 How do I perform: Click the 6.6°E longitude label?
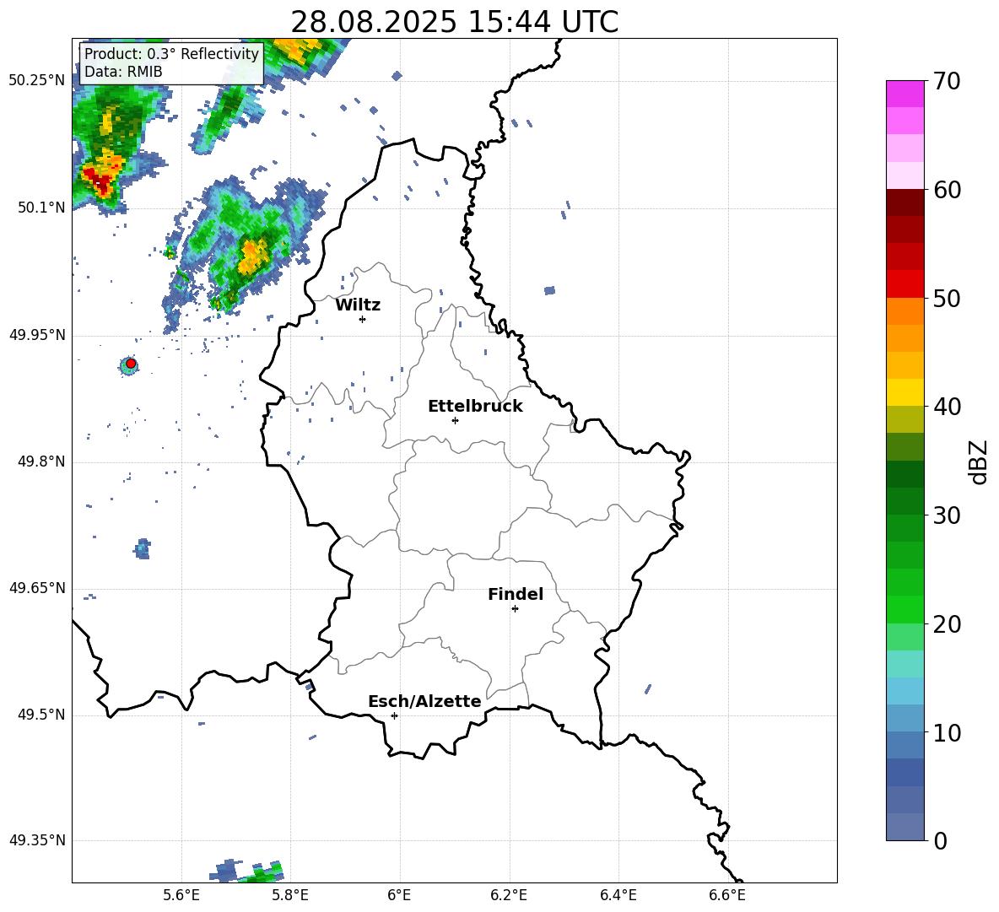[x=727, y=895]
